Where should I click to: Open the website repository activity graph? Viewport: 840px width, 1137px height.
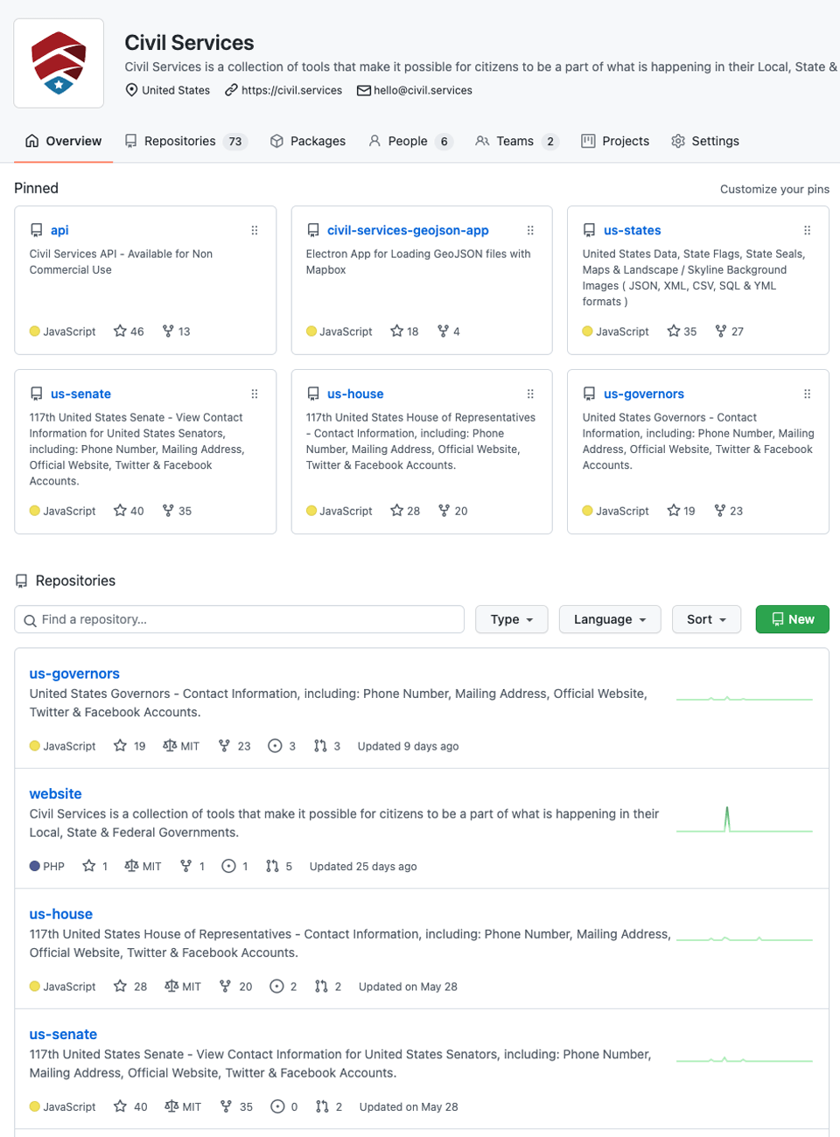pyautogui.click(x=744, y=820)
